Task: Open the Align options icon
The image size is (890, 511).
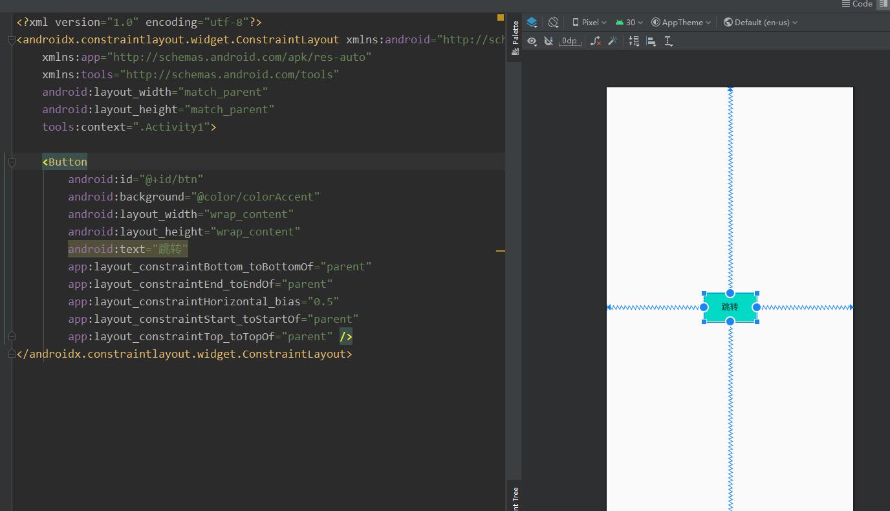Action: [x=651, y=41]
